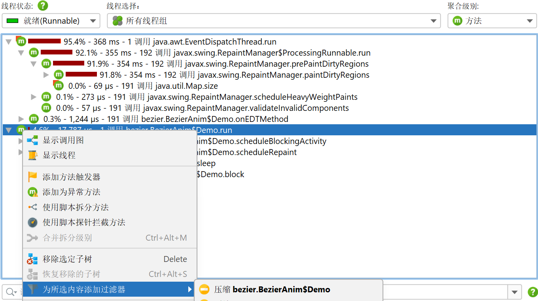Click method icon of EventDispatchThread.run node
Image resolution: width=538 pixels, height=301 pixels.
pyautogui.click(x=21, y=41)
